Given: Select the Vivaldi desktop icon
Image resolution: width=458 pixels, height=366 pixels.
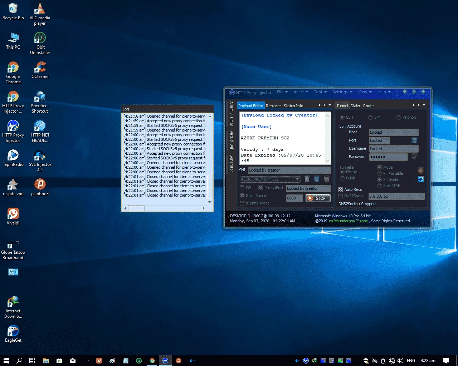Looking at the screenshot, I should (13, 217).
